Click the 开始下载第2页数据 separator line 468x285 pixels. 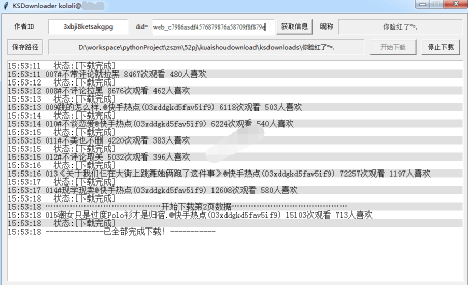coord(197,207)
